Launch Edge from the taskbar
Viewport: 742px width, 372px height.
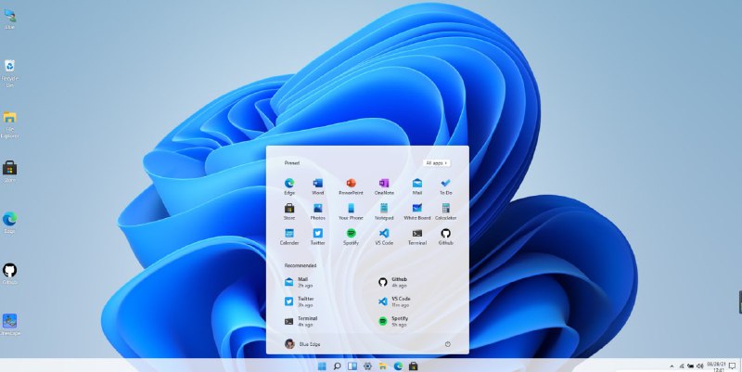click(x=398, y=366)
